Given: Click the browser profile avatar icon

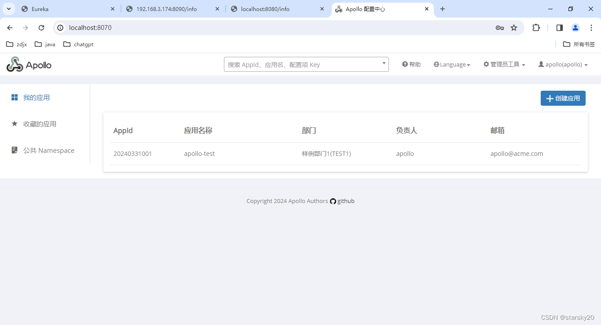Looking at the screenshot, I should click(x=575, y=27).
